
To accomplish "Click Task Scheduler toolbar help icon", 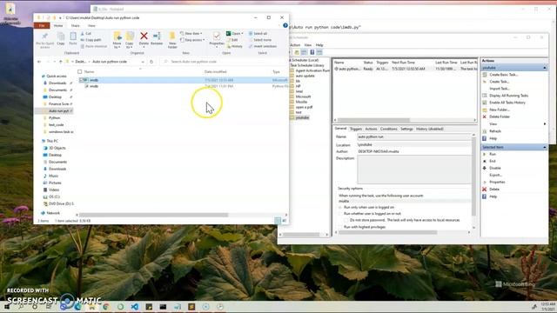I will [x=312, y=52].
